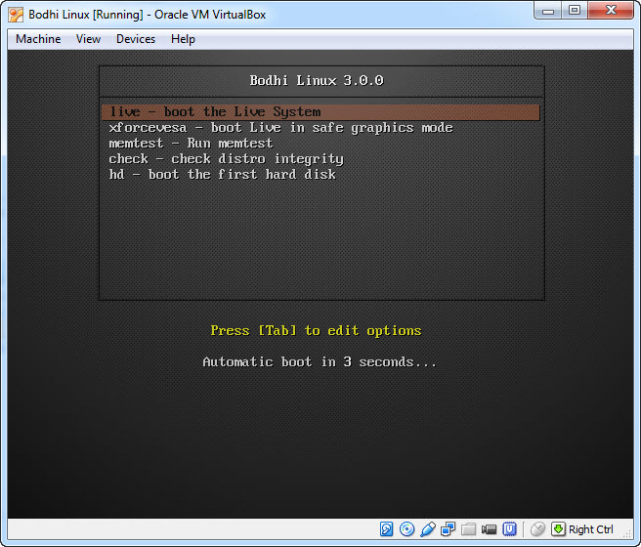Open the View menu
The width and height of the screenshot is (641, 547).
88,39
